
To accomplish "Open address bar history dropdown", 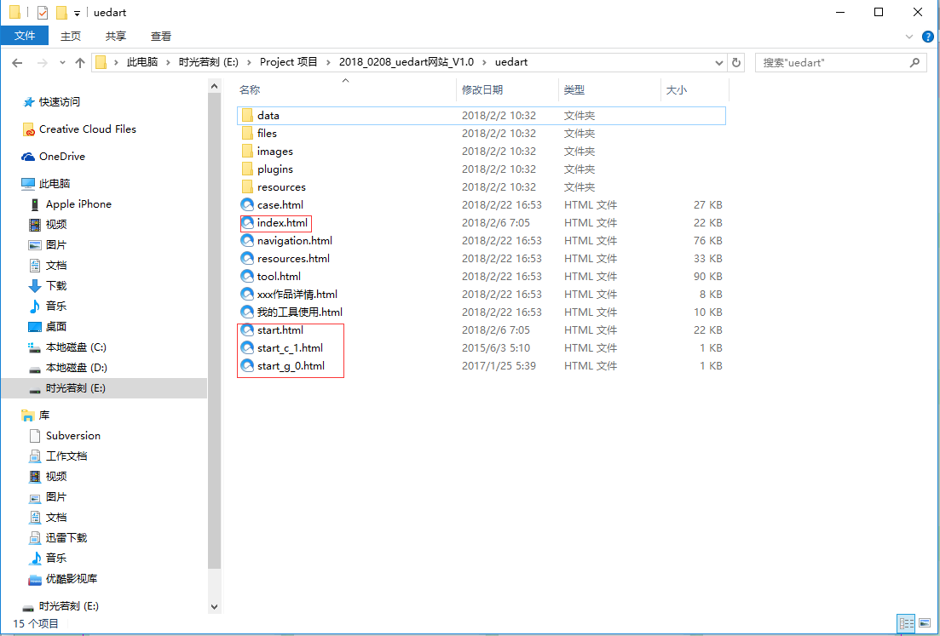I will pos(720,63).
